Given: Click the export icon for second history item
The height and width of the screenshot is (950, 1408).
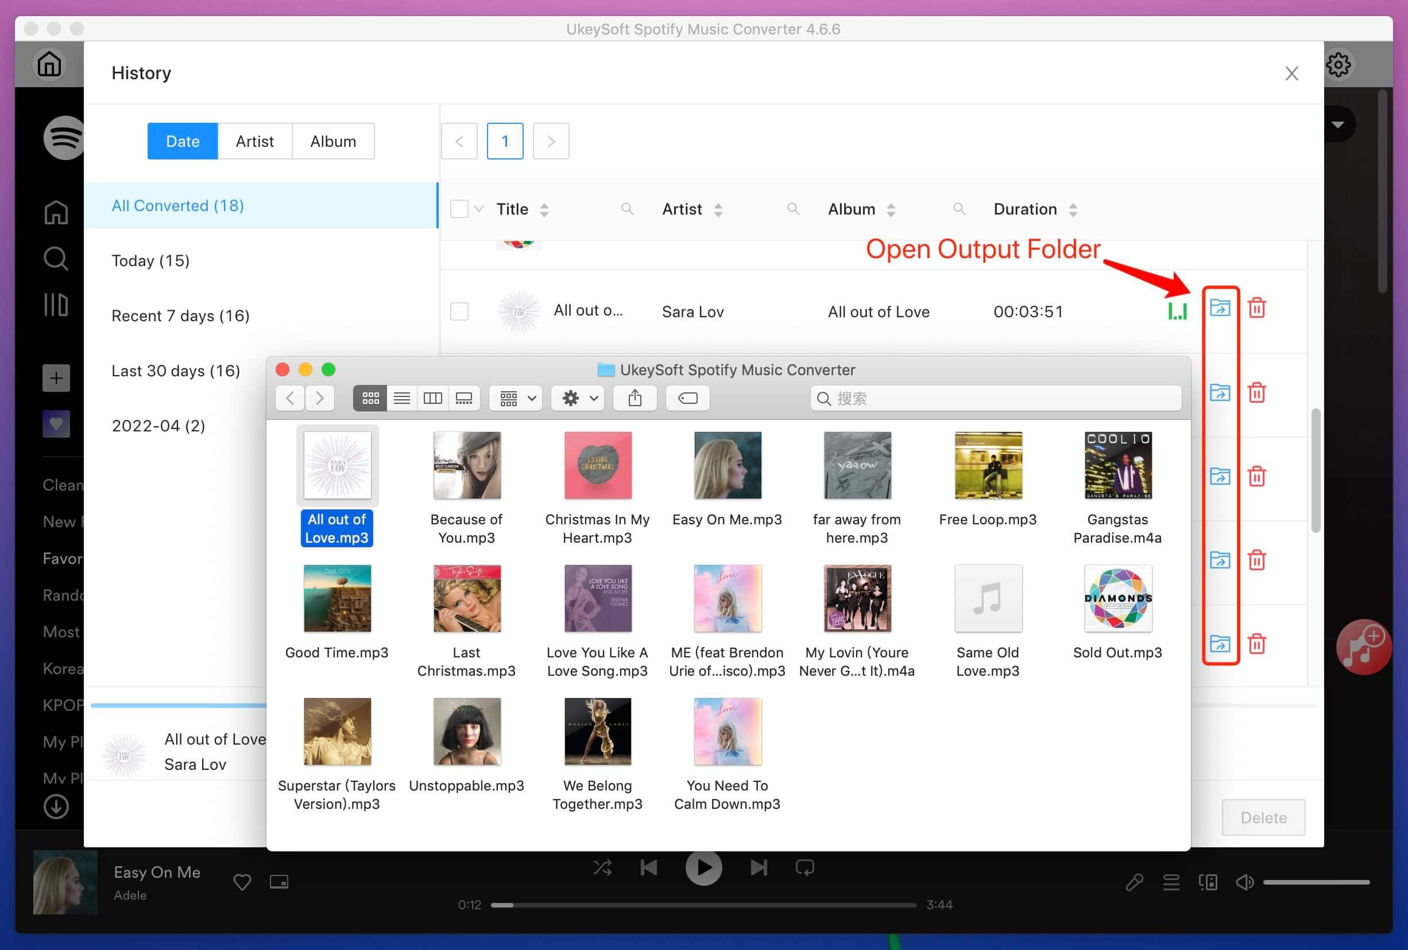Looking at the screenshot, I should [1217, 392].
